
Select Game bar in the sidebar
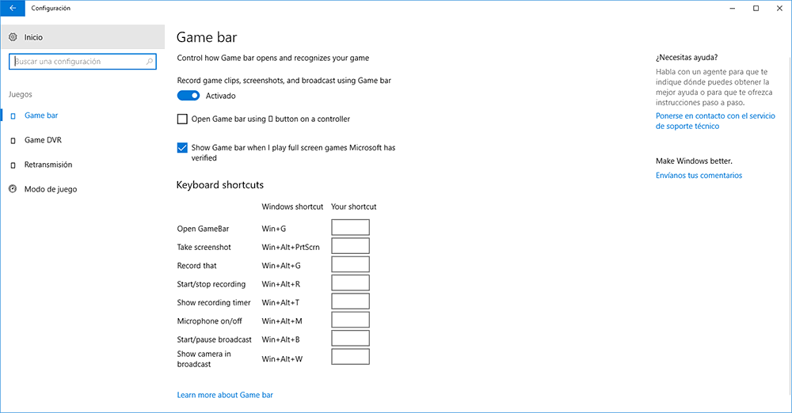point(41,115)
